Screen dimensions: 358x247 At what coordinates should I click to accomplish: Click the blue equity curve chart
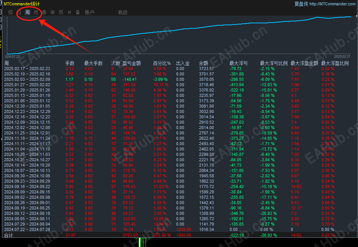click(x=179, y=35)
